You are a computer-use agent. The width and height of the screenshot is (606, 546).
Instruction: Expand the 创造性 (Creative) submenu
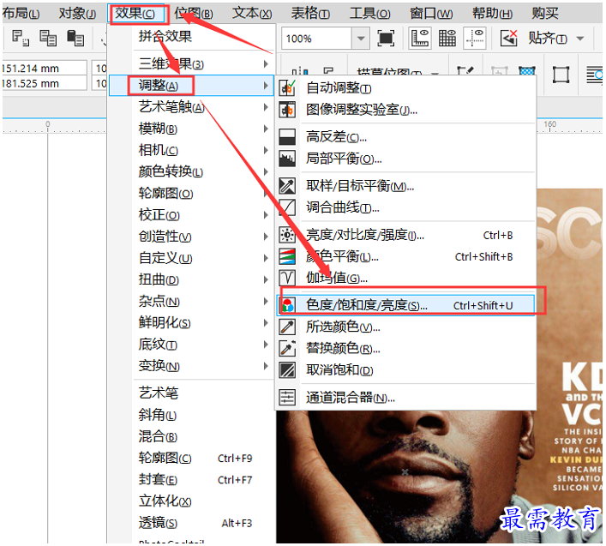[x=192, y=237]
